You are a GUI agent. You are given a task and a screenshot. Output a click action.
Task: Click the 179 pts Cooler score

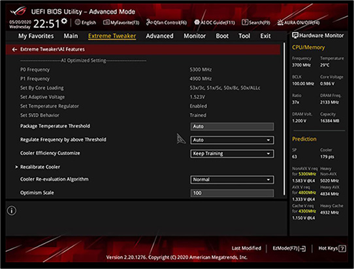pyautogui.click(x=327, y=157)
